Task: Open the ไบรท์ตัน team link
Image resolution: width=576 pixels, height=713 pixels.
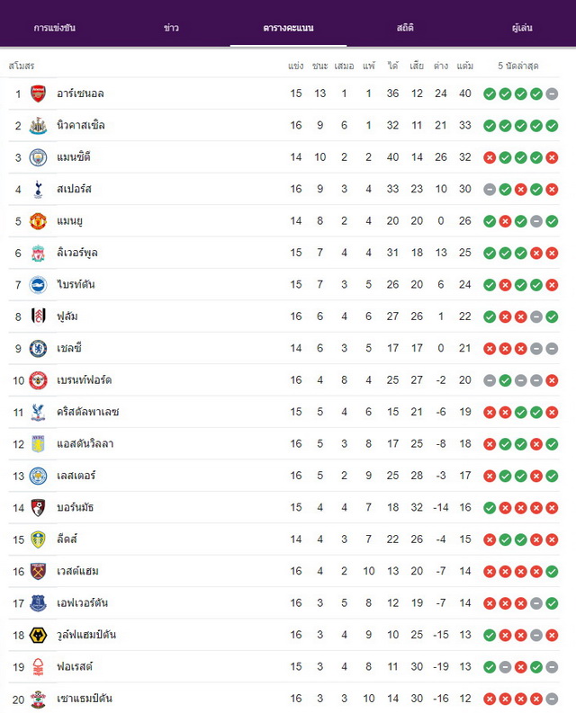Action: pyautogui.click(x=76, y=285)
